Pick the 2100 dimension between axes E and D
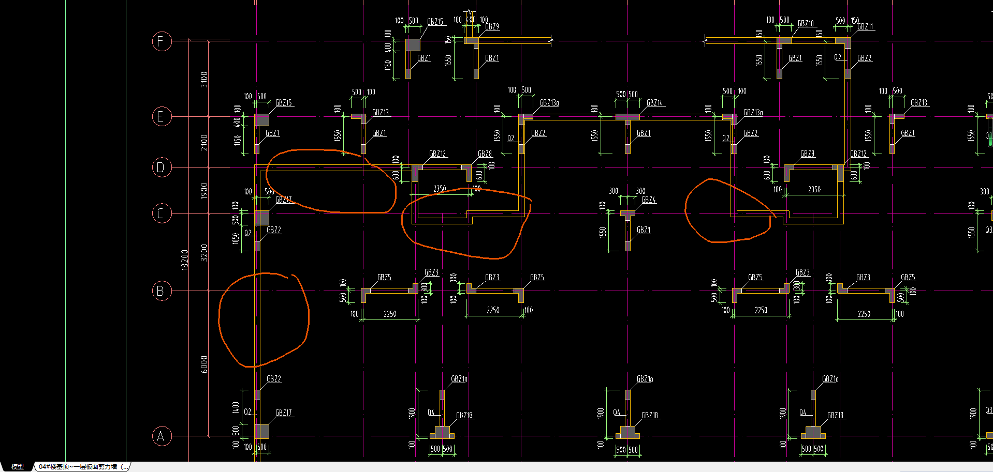993x472 pixels. click(x=204, y=142)
